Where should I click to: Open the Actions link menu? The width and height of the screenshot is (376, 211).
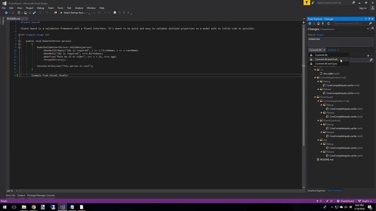click(333, 50)
